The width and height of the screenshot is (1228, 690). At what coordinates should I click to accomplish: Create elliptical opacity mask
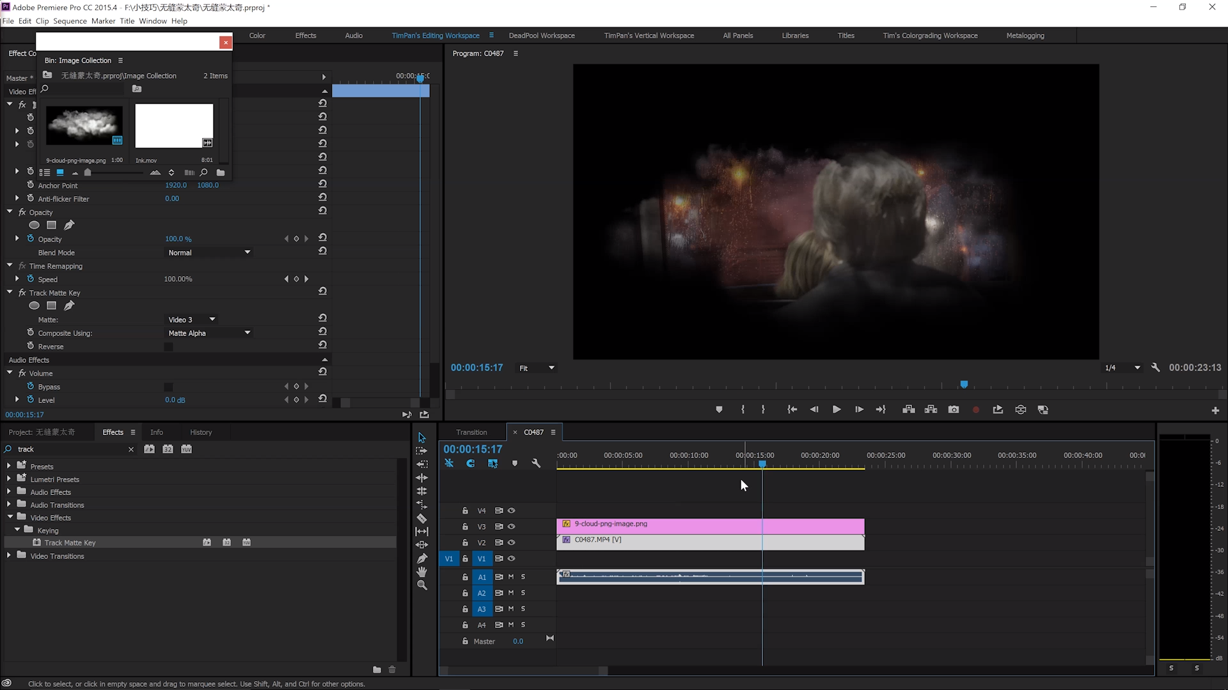click(x=35, y=225)
